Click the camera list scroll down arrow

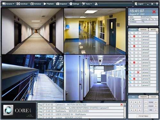[157, 92]
